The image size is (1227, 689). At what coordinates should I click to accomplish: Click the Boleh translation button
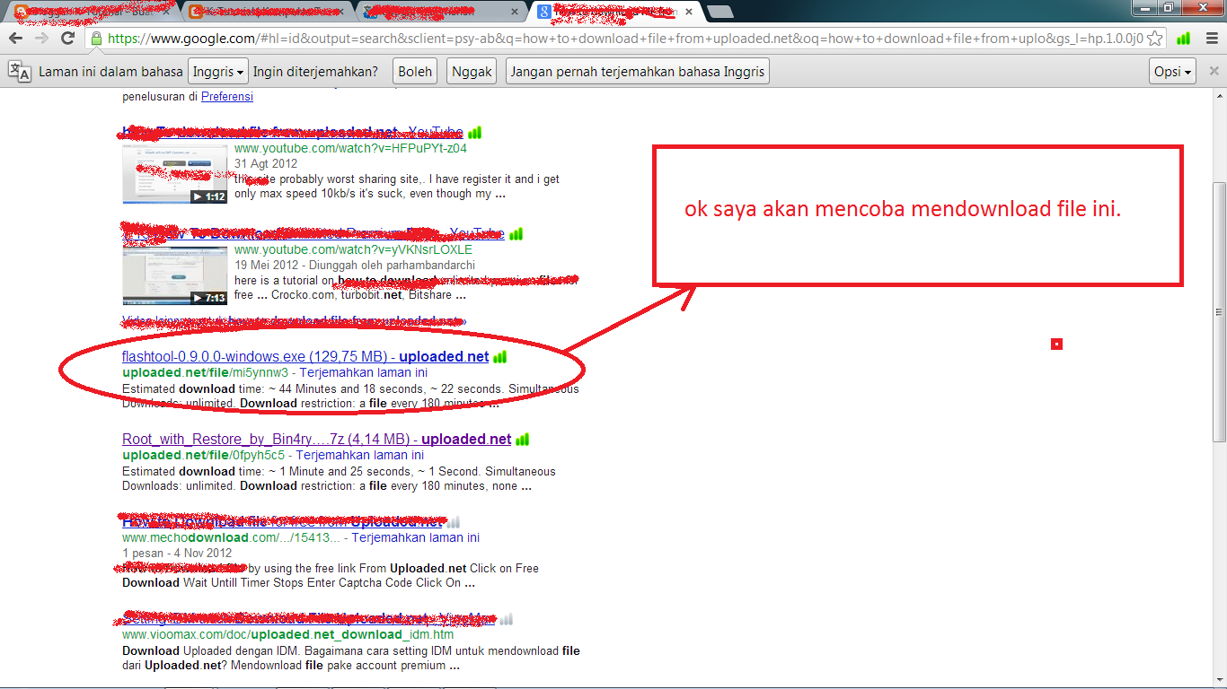(x=415, y=70)
